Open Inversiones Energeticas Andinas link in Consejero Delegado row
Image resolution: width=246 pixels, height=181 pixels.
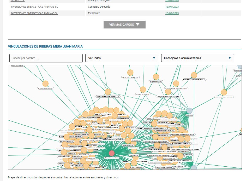[x=34, y=7]
